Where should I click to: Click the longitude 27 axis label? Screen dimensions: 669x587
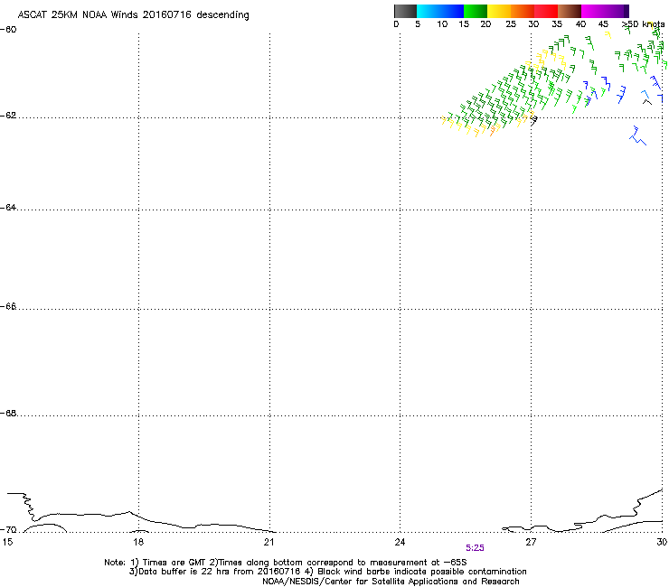531,542
